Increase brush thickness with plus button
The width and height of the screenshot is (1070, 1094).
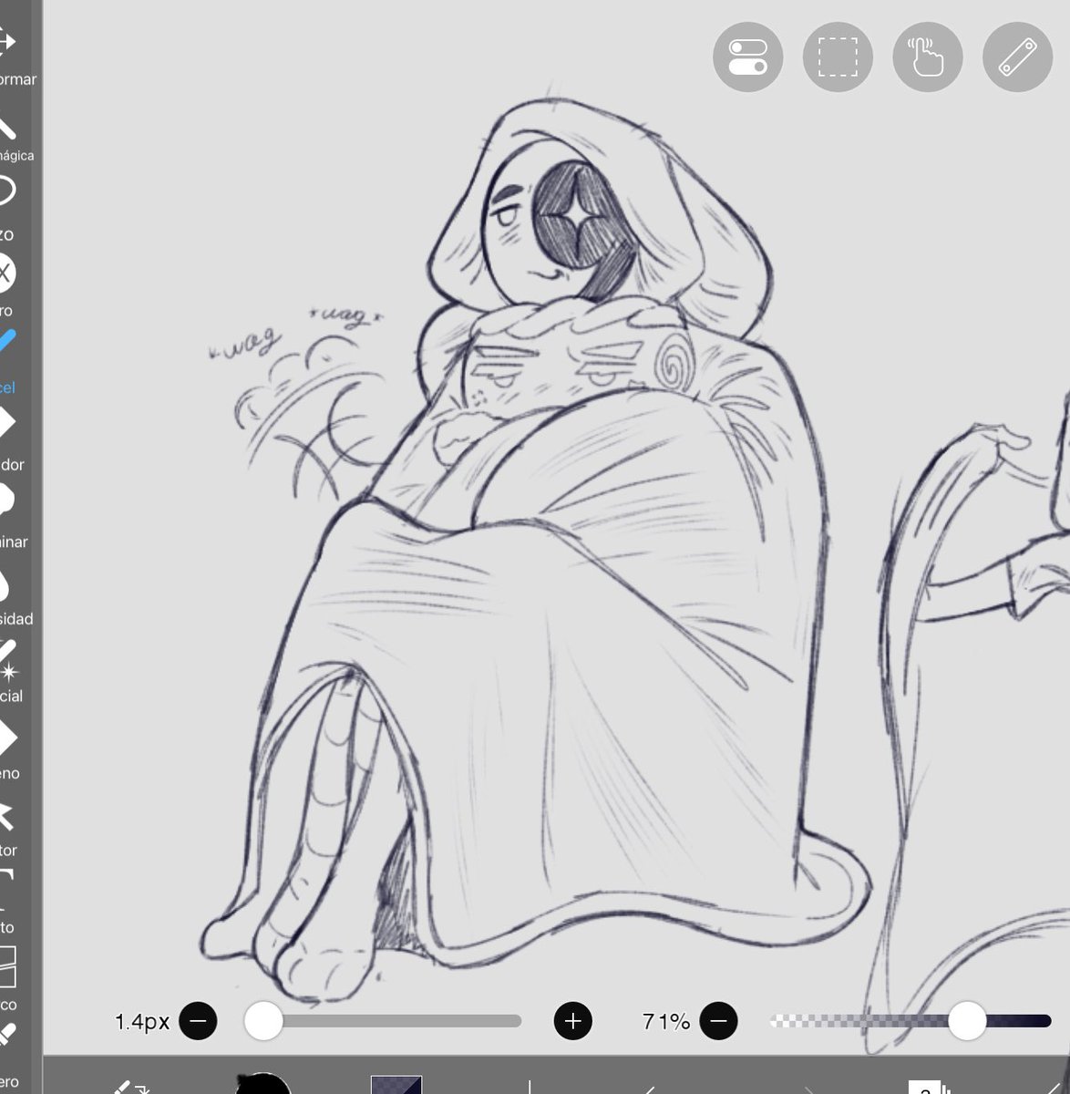pos(573,1021)
